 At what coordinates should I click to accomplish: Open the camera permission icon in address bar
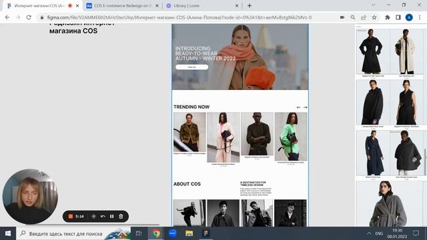click(x=342, y=17)
